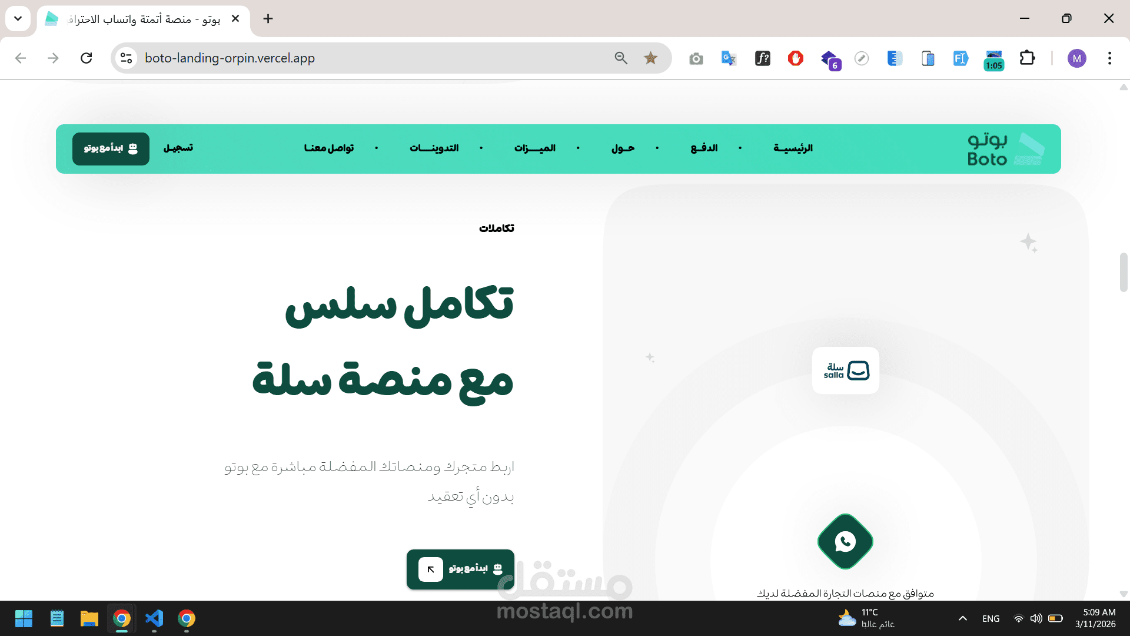The image size is (1130, 636).
Task: Click the WhatsApp diamond icon
Action: pos(845,541)
